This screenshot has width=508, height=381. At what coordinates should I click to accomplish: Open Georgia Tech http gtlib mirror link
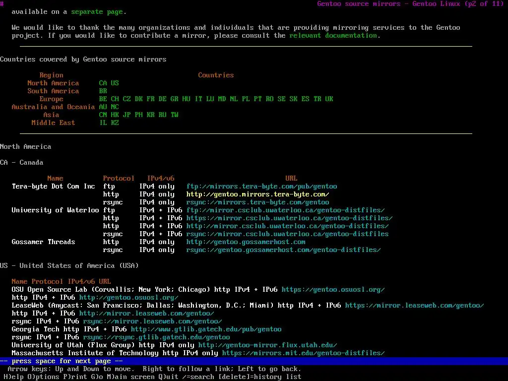click(x=206, y=329)
